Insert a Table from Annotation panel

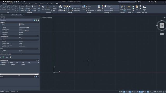pyautogui.click(x=53, y=10)
